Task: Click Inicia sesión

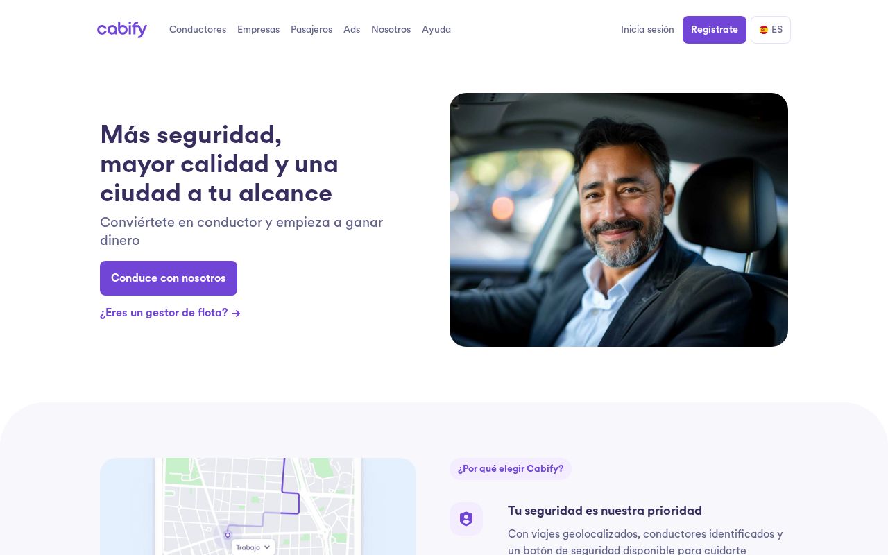Action: pyautogui.click(x=647, y=30)
